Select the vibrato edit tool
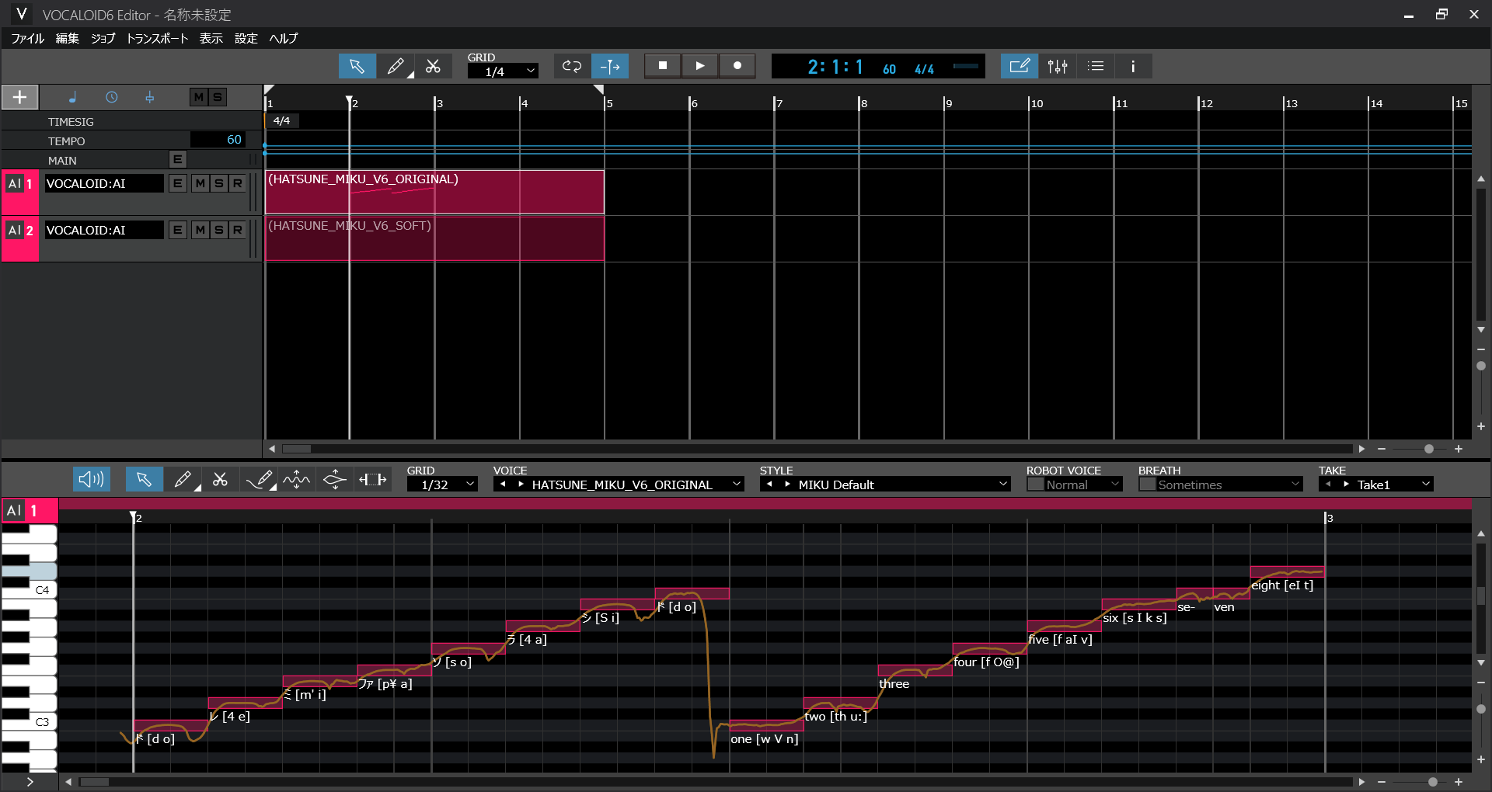Viewport: 1492px width, 792px height. click(297, 480)
